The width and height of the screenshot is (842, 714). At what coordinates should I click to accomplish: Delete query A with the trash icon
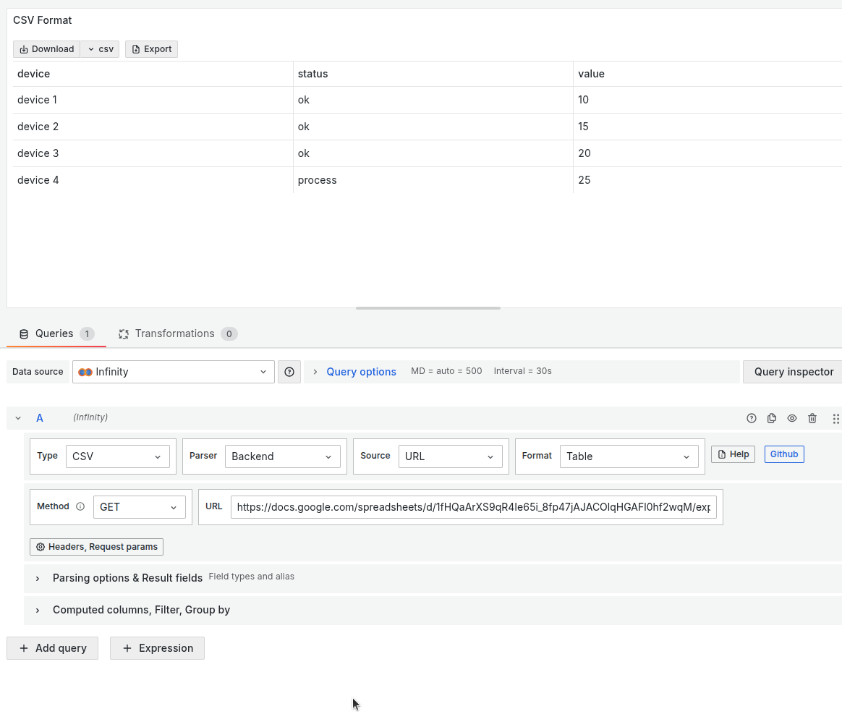[x=812, y=418]
